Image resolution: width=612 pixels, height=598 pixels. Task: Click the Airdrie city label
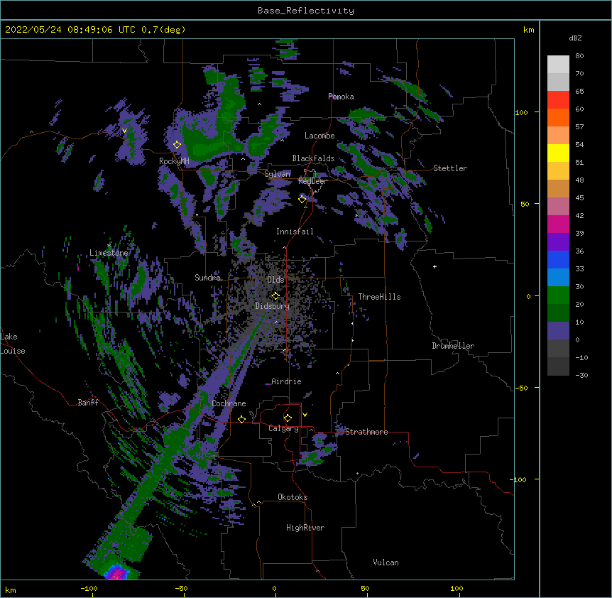286,381
